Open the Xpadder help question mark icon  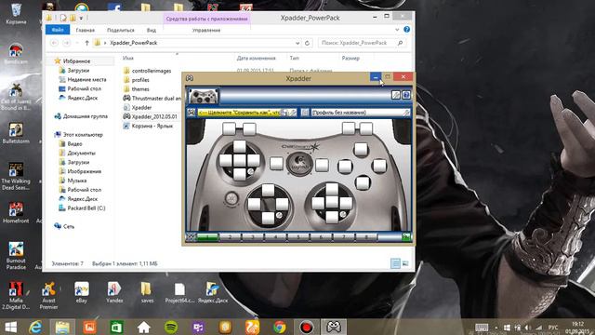point(405,95)
